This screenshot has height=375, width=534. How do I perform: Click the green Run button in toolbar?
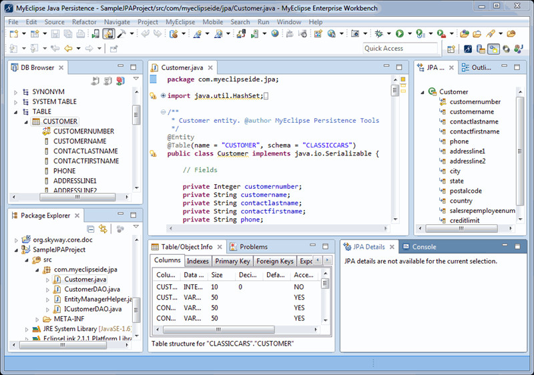399,33
